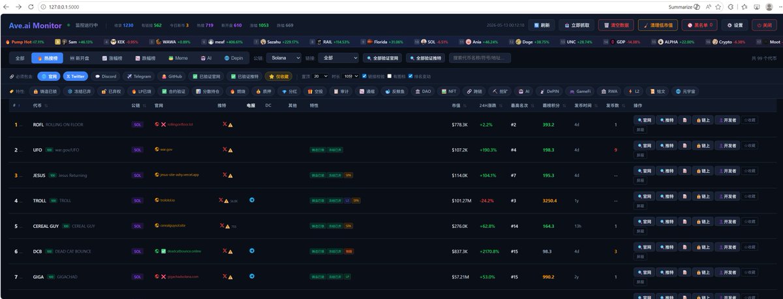Toggle GitHub required filter
The image size is (783, 299).
[172, 76]
